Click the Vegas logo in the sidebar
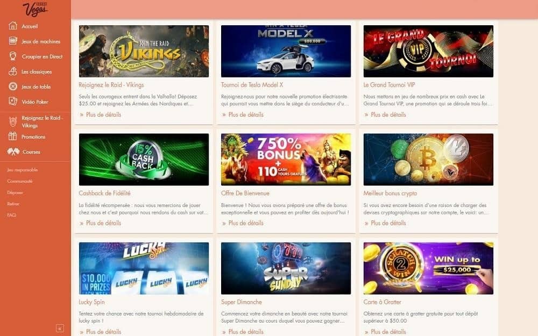538x336 pixels. [x=36, y=9]
